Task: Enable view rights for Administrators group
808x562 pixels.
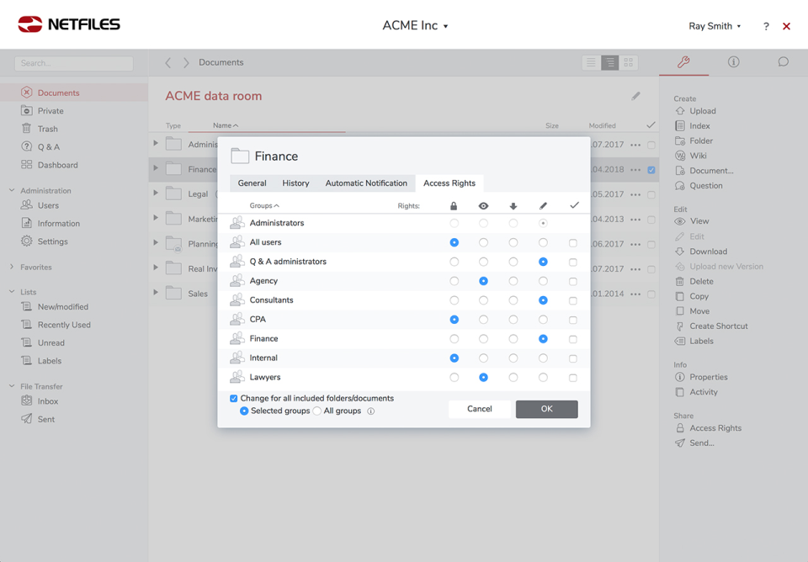Action: click(481, 223)
